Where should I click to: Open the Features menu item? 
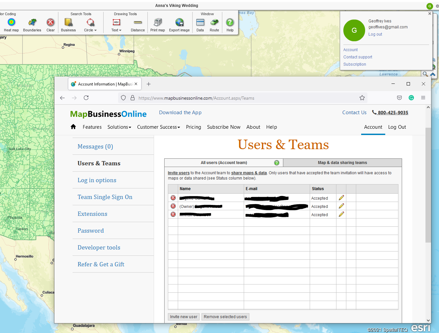coord(92,127)
